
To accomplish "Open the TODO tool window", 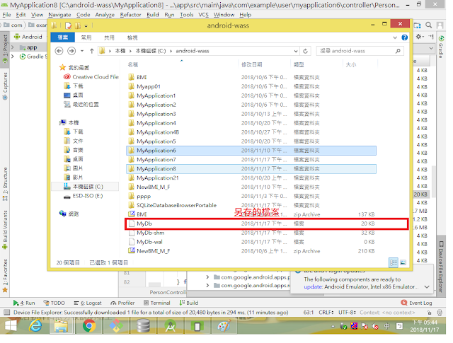I will click(x=54, y=303).
